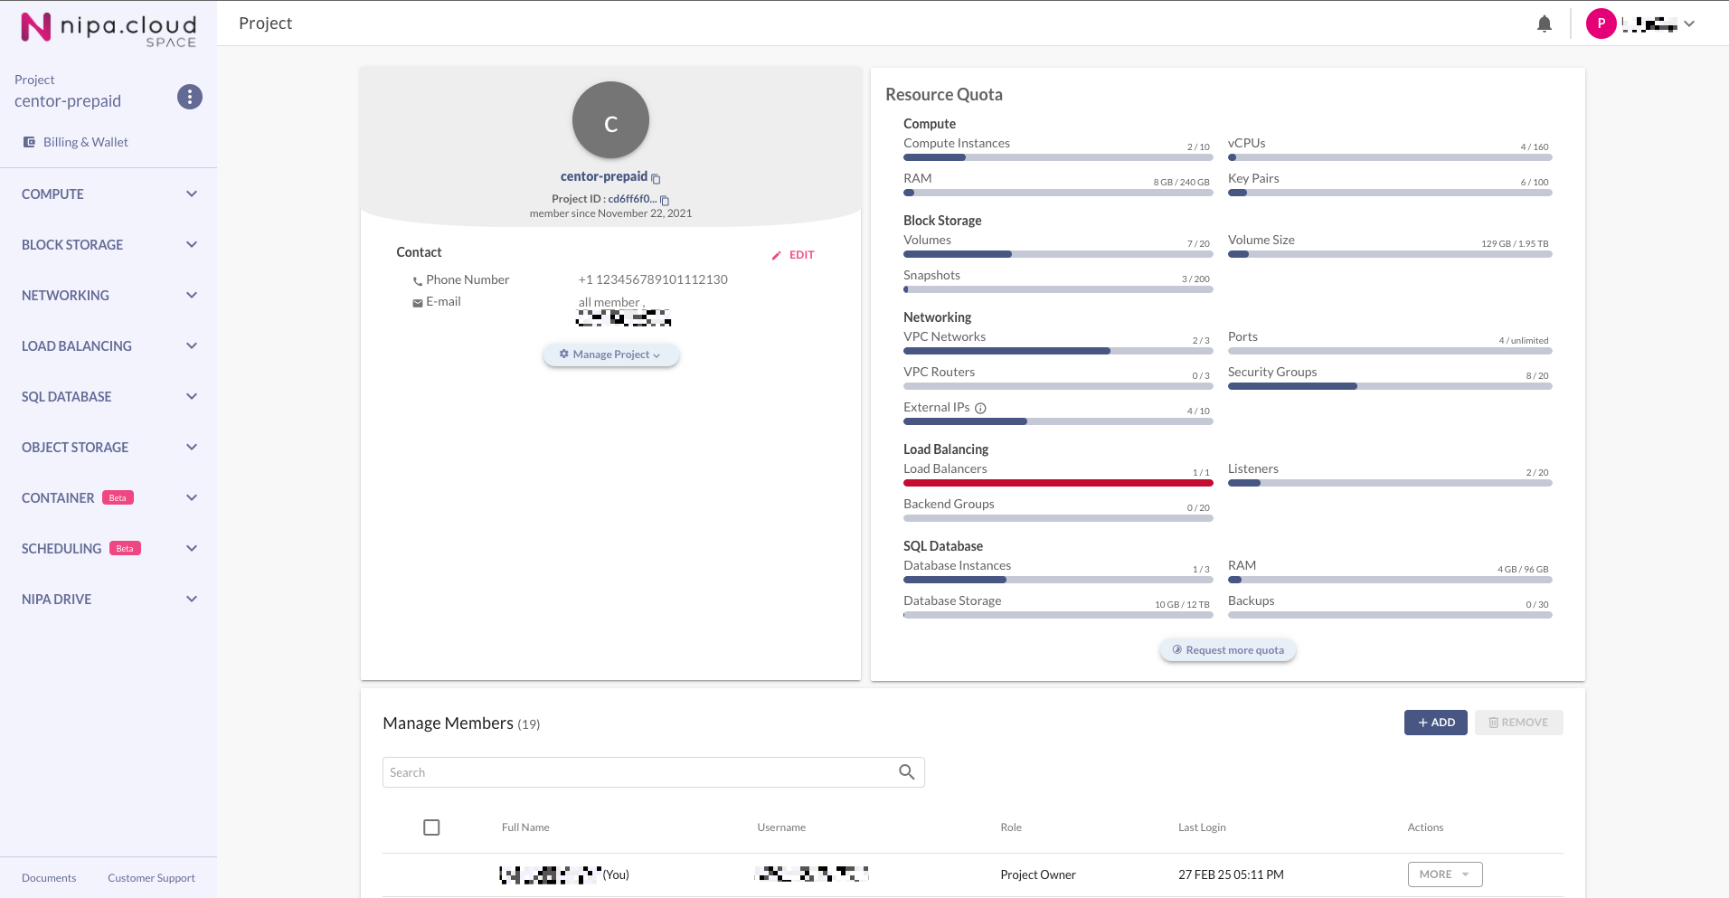
Task: Click the user avatar P icon
Action: 1601,24
